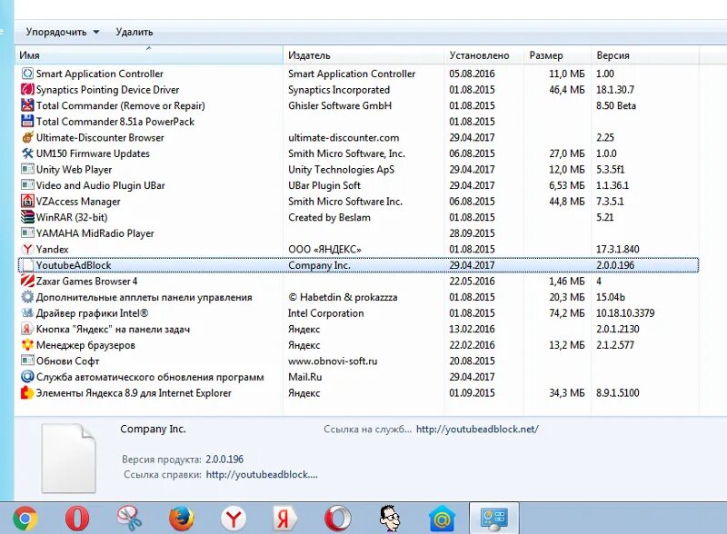Select the Smart Application Controller name text

pos(100,74)
